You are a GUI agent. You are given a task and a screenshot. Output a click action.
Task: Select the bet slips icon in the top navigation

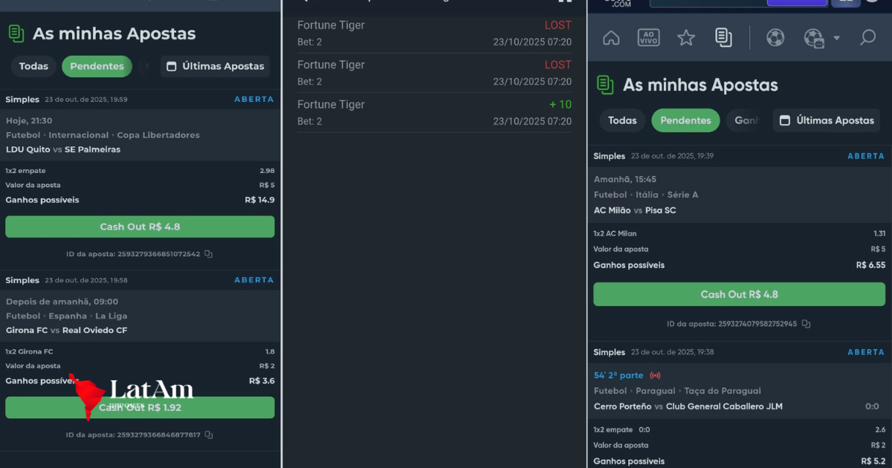723,38
